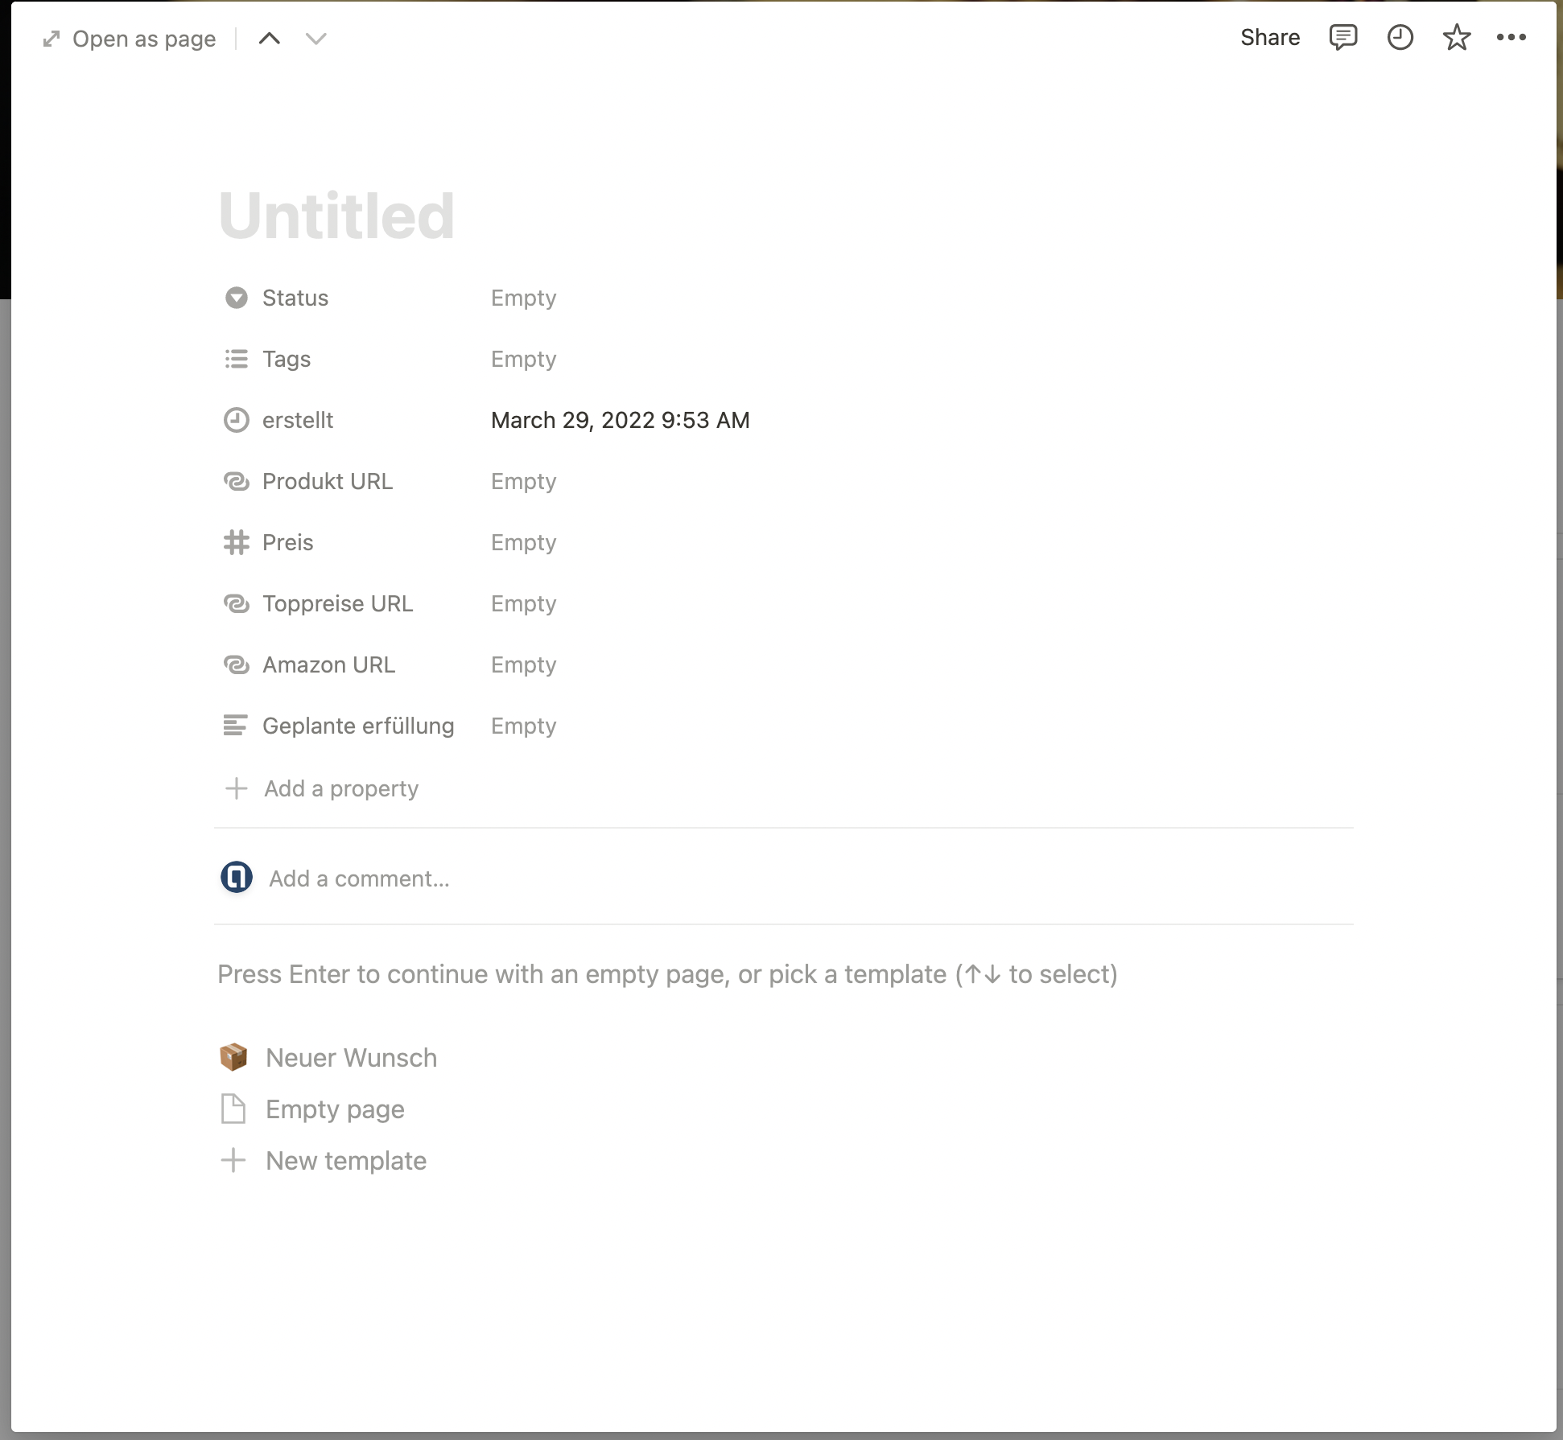Image resolution: width=1563 pixels, height=1440 pixels.
Task: Open page history via the clock icon
Action: point(1400,38)
